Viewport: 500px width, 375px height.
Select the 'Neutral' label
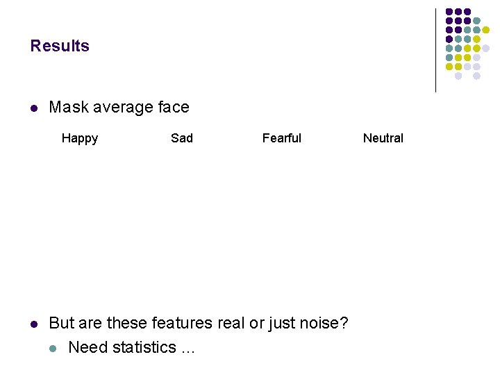point(383,138)
